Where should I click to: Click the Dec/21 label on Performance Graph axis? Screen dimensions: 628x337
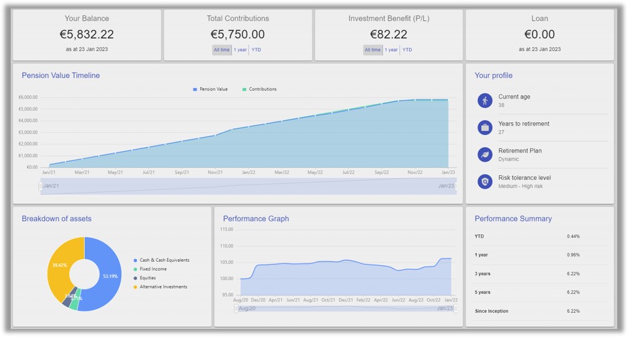click(346, 300)
